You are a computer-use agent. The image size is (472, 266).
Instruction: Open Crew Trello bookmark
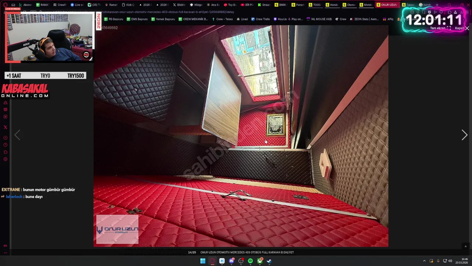coord(260,19)
